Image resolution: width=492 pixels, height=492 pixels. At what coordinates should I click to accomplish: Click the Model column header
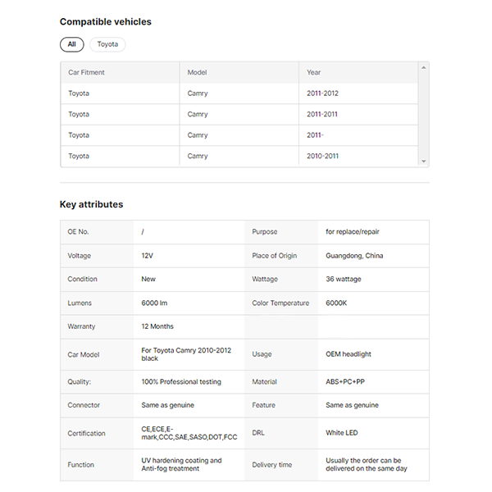coord(197,72)
